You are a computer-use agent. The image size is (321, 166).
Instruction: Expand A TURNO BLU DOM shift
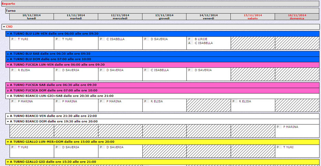[x=8, y=59]
